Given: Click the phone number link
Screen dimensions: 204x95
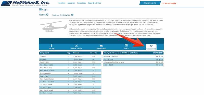Looking at the screenshot, I should point(169,4).
